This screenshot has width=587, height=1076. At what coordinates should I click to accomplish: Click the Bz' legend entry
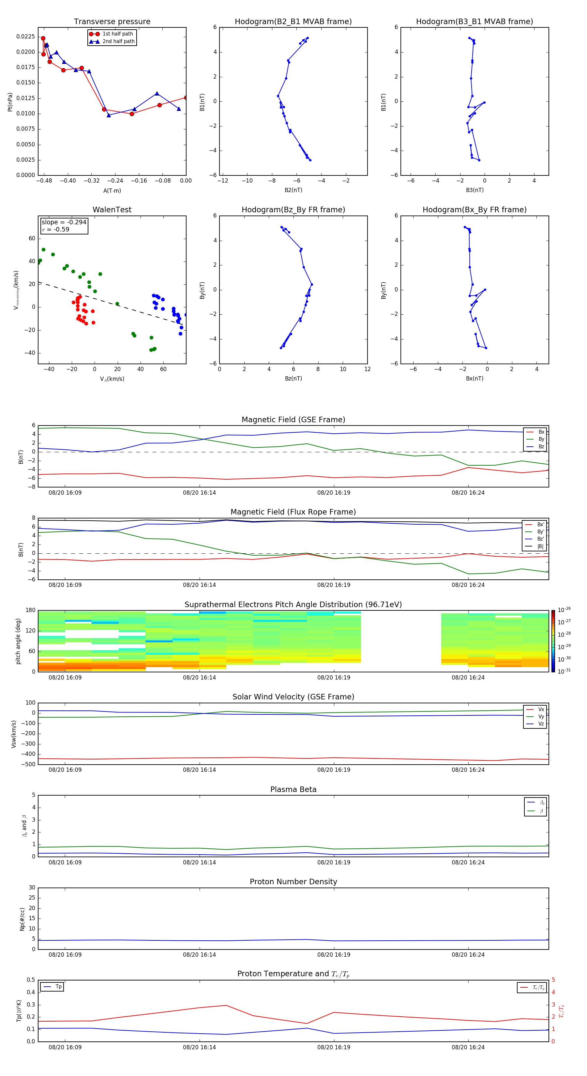535,539
